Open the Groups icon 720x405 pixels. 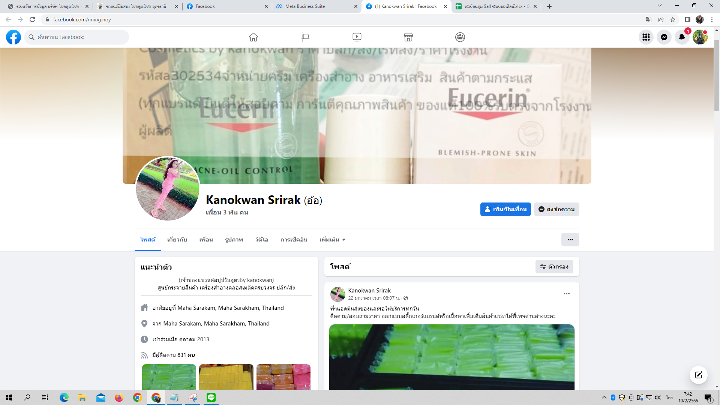pos(460,37)
